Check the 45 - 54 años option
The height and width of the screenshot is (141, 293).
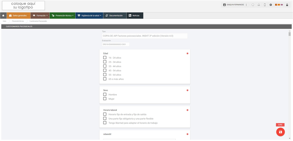pyautogui.click(x=105, y=70)
